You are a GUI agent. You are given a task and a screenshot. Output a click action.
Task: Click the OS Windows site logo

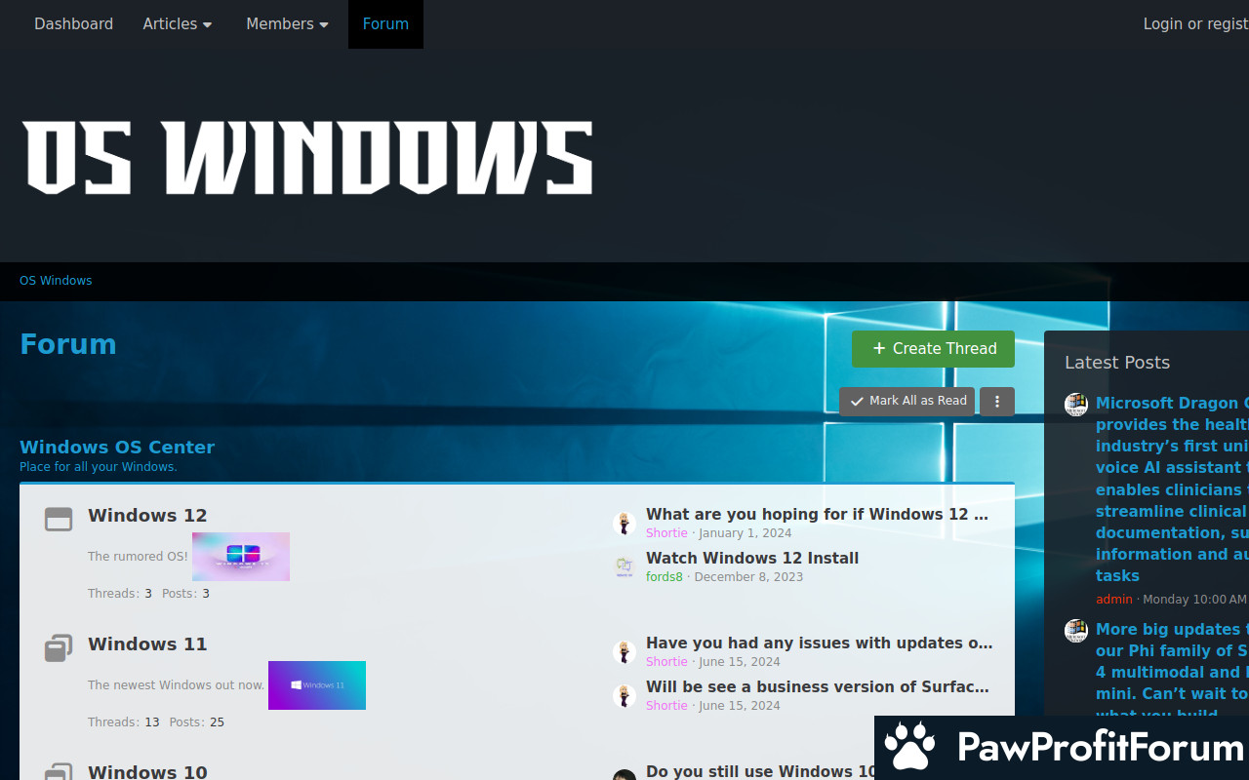point(307,156)
